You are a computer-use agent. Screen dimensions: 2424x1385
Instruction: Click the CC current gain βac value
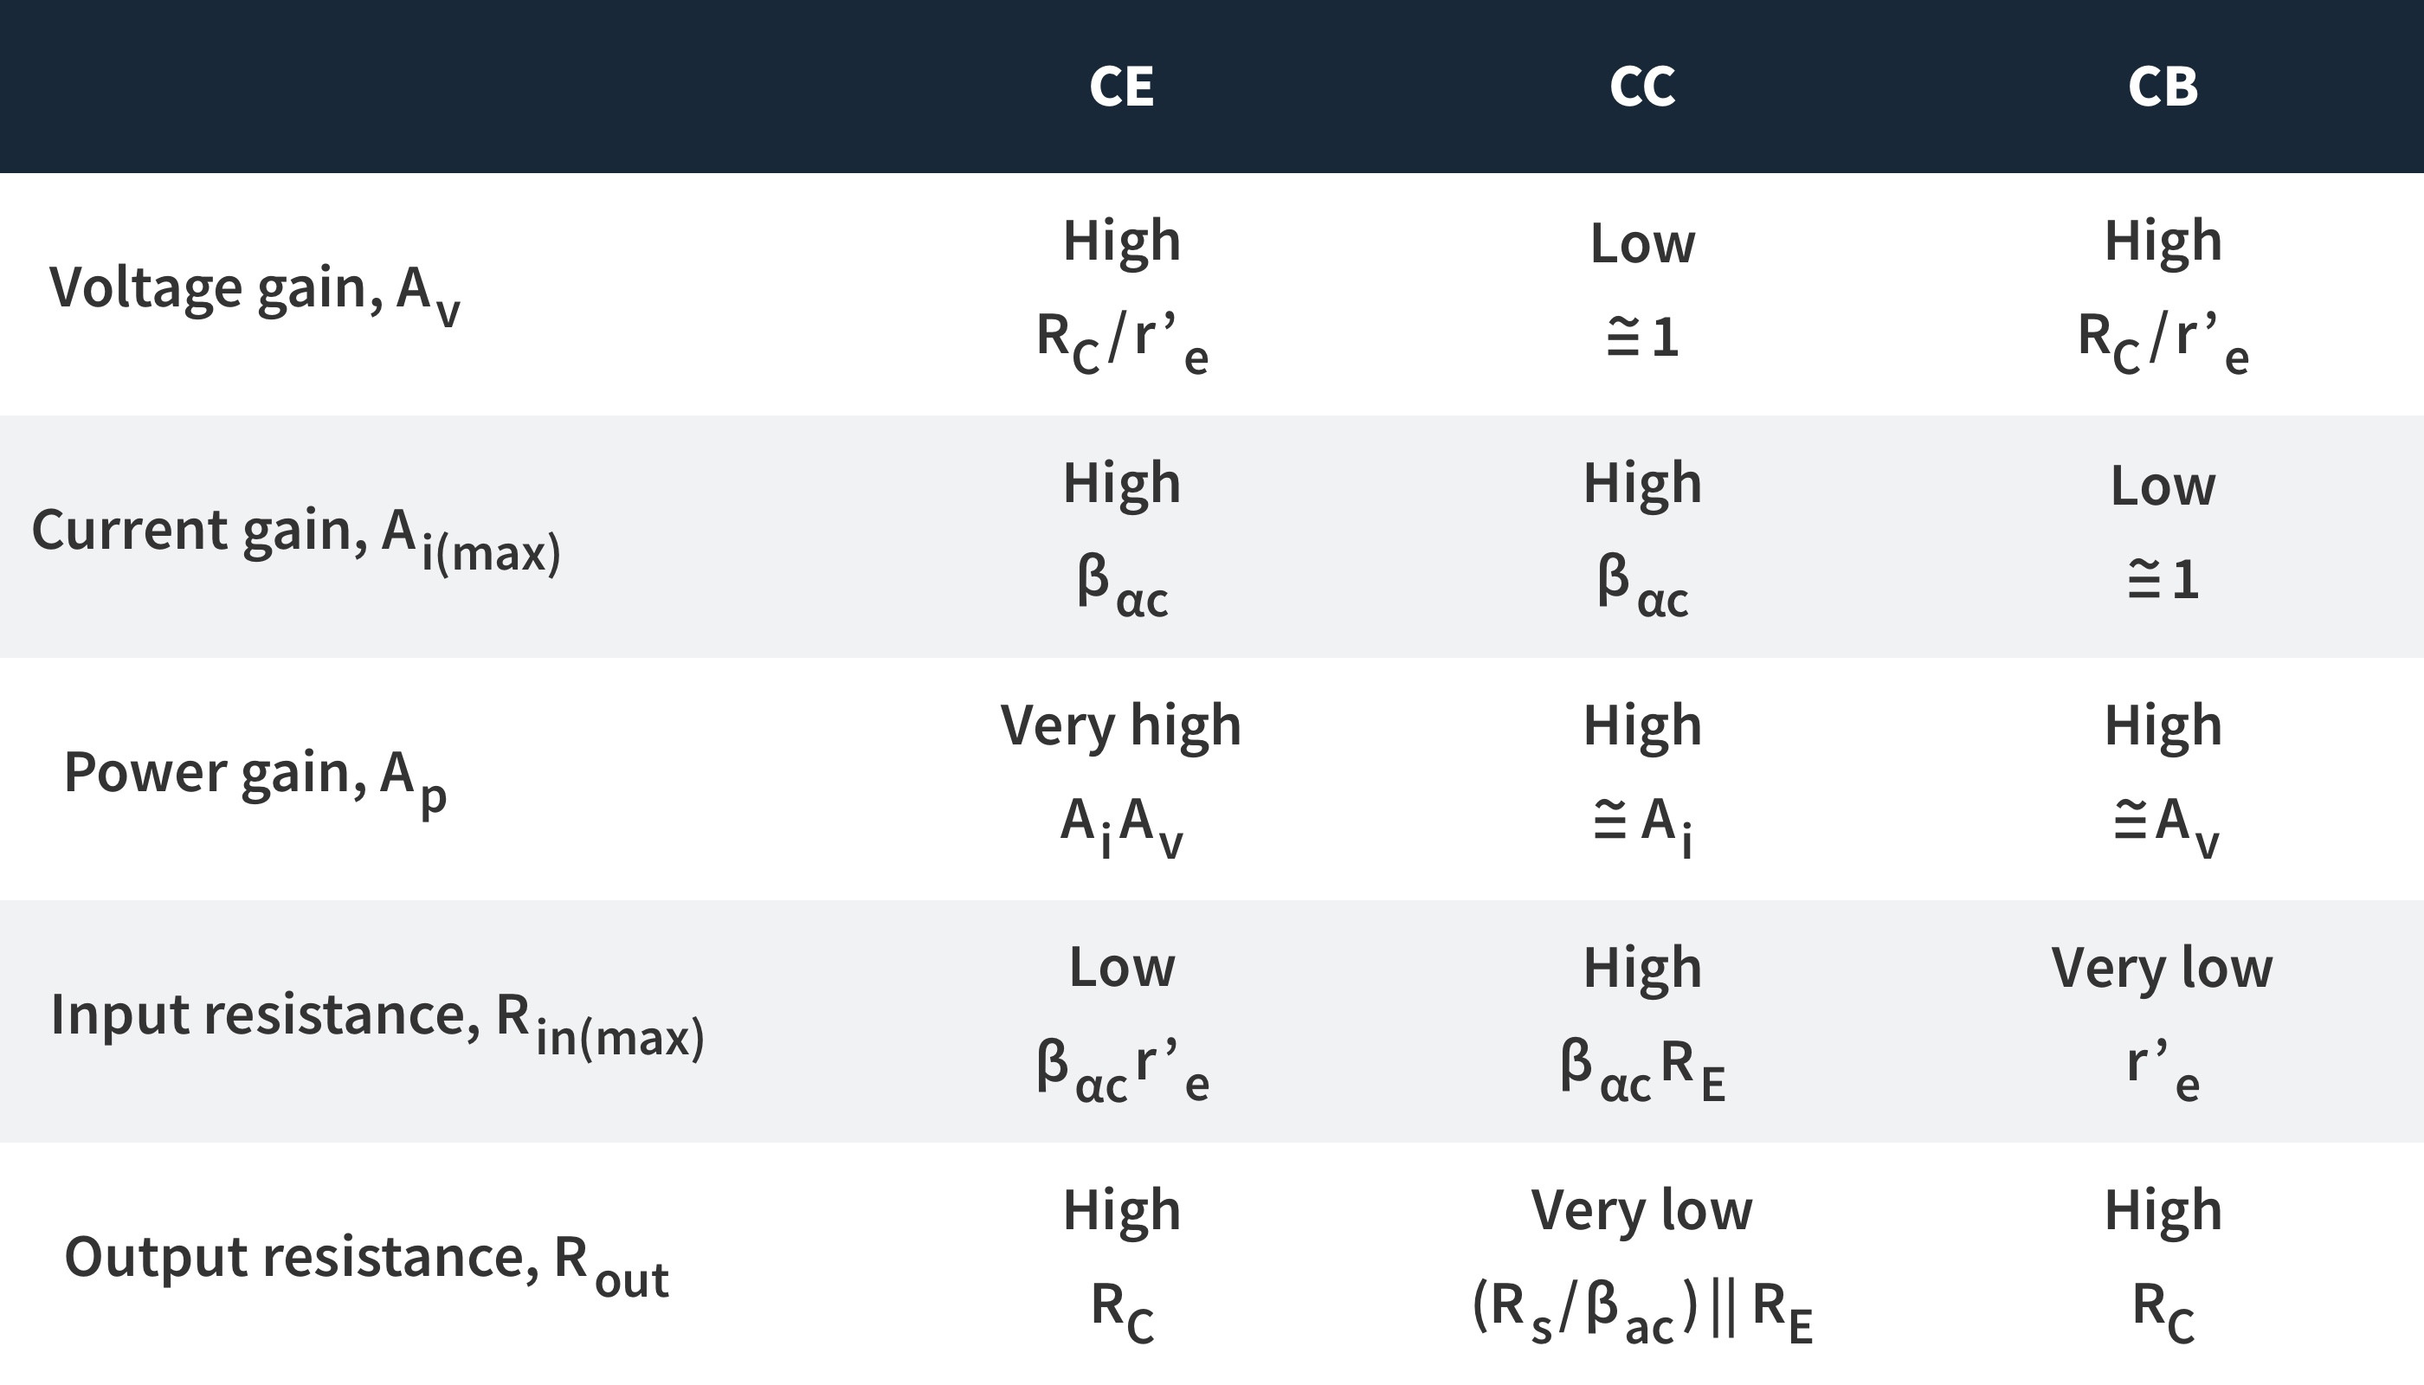click(1642, 584)
